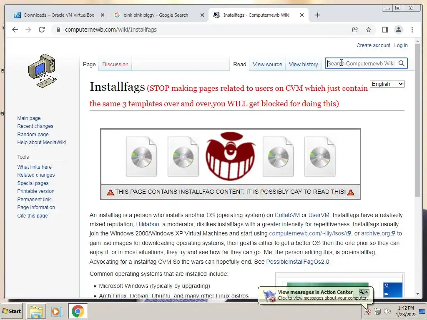Open Windows Explorer from the taskbar
427x320 pixels.
click(x=36, y=311)
